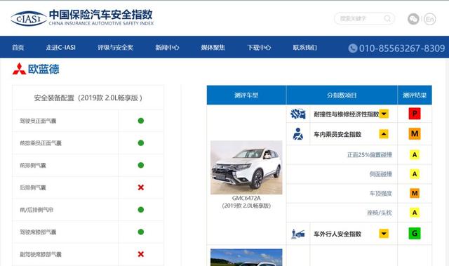Open the 新闻中心 nav item
The width and height of the screenshot is (449, 266).
coord(167,48)
